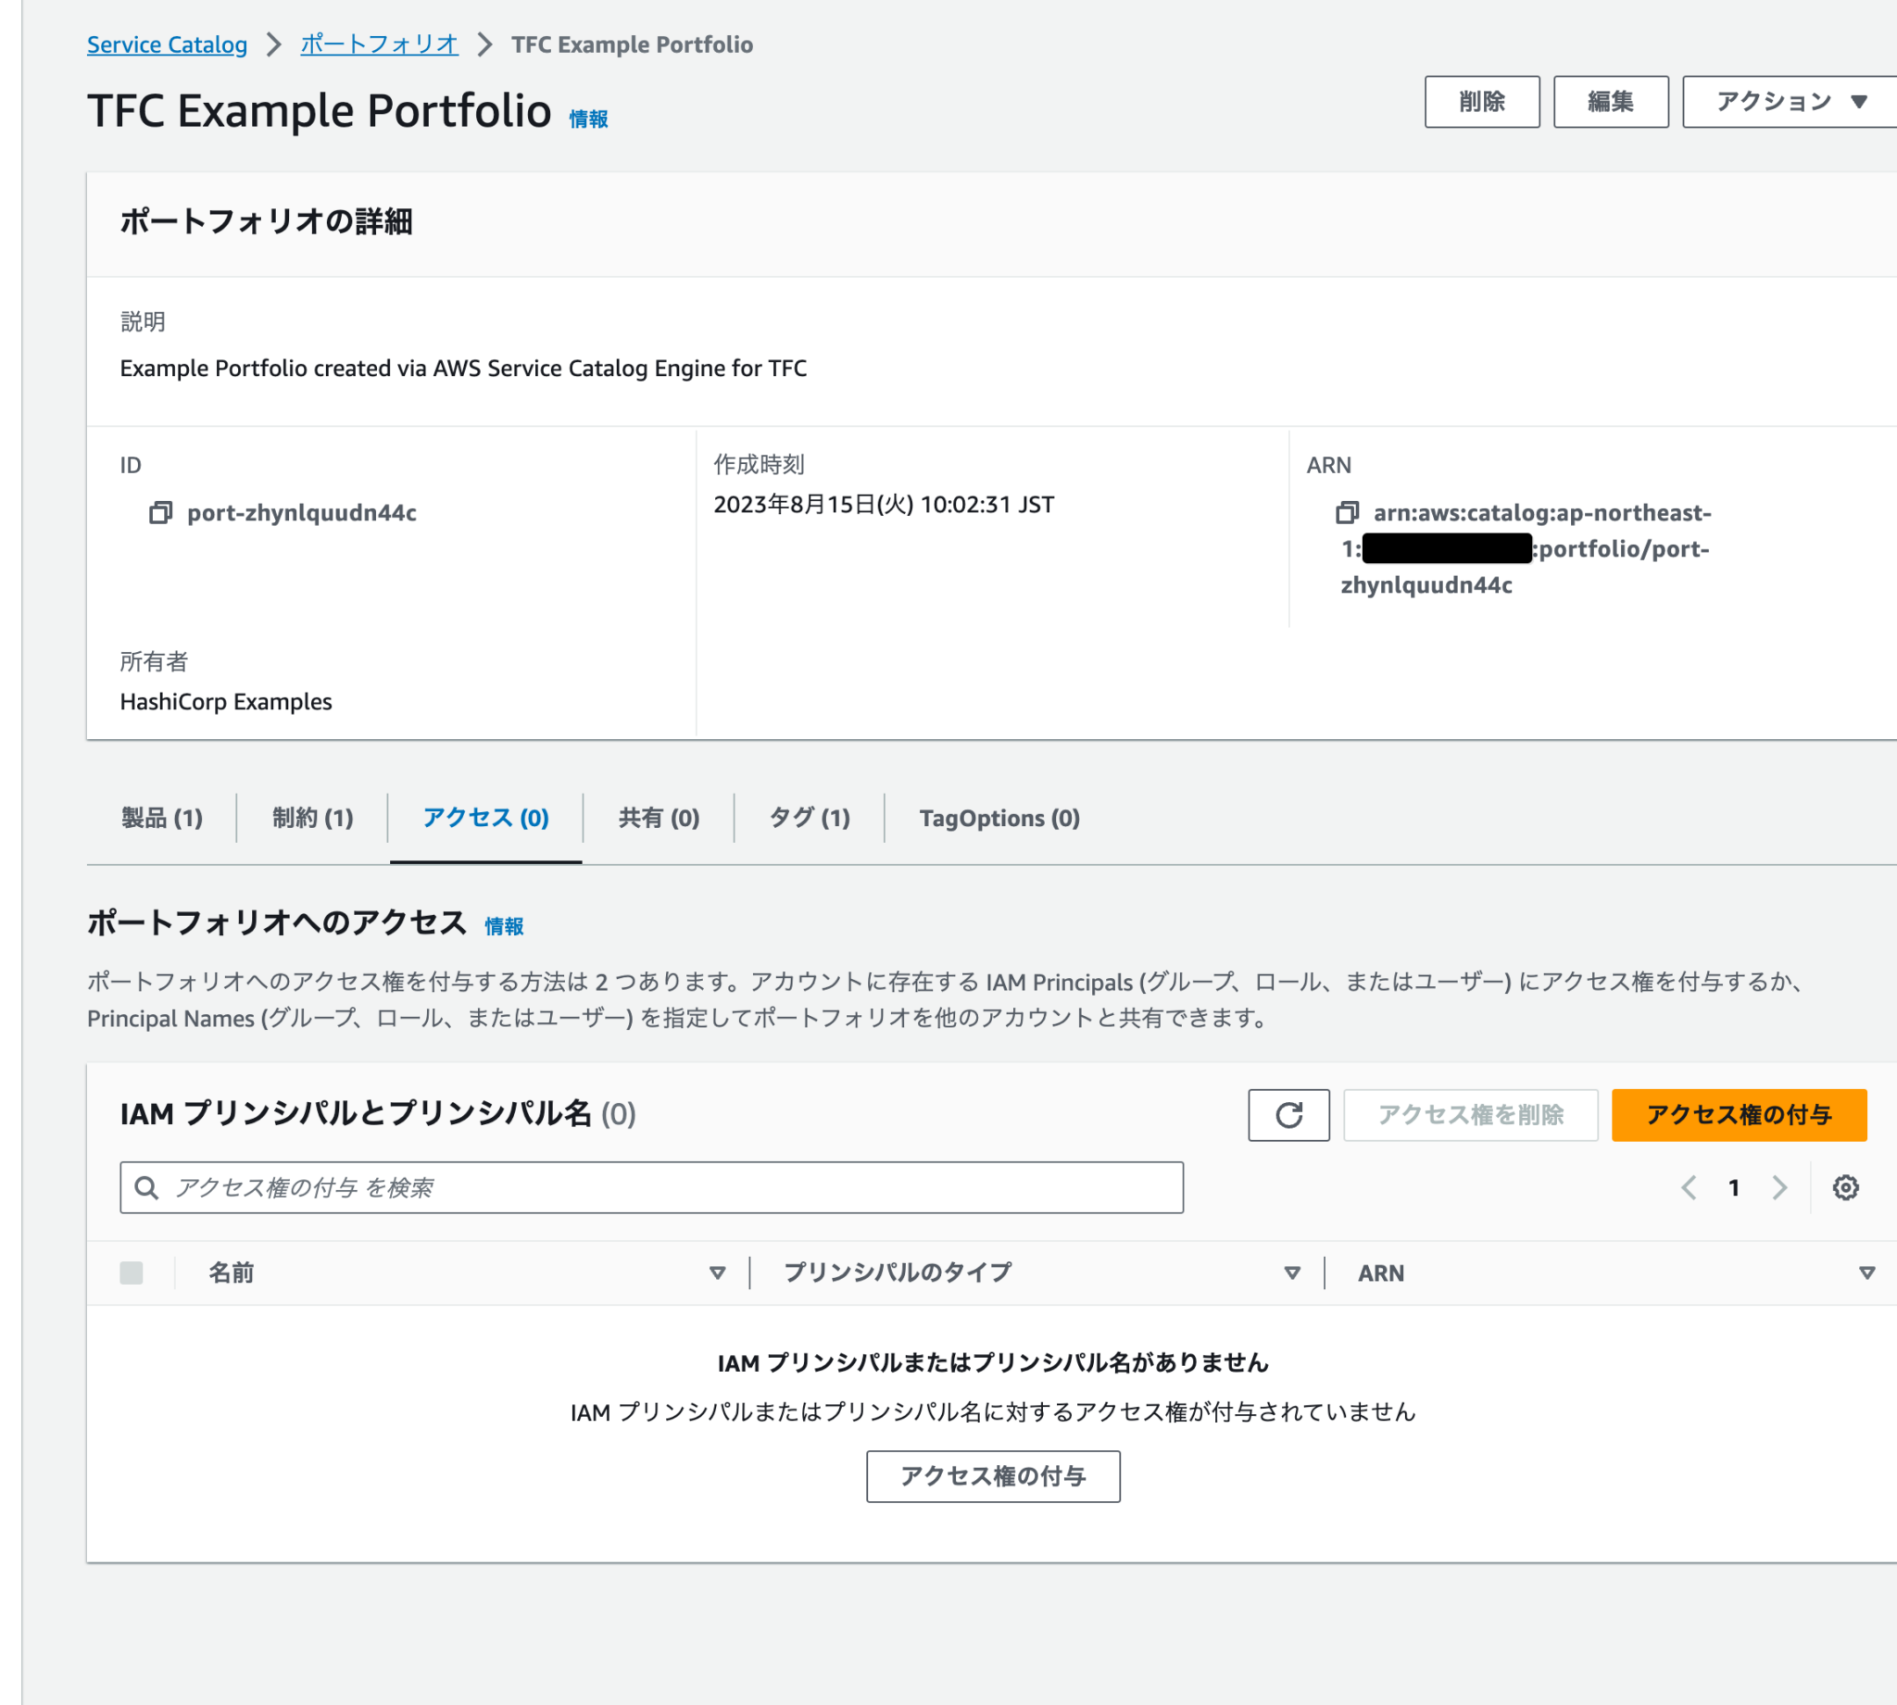Click 情報 link beside ポートフォリオへのアクセス
The image size is (1897, 1705).
(x=504, y=926)
